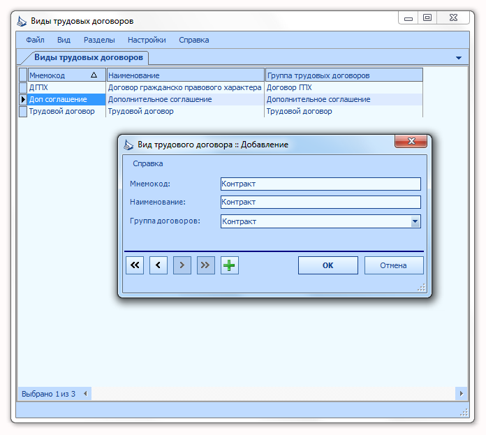Click Дополнительное соглашение in group column
The image size is (486, 435).
pos(344,99)
